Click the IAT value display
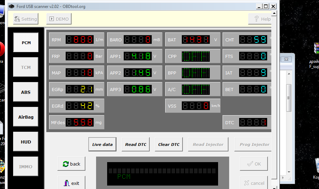The height and width of the screenshot is (189, 319). 253,73
